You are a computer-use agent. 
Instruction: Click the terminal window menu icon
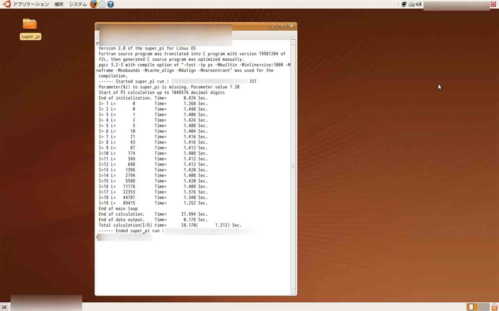98,26
